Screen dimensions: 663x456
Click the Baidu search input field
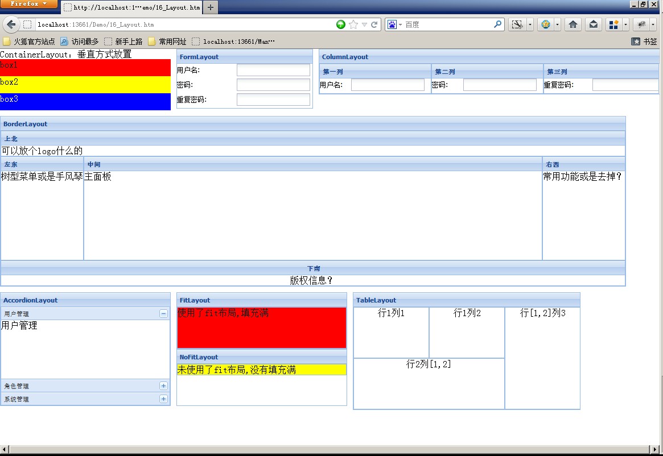[448, 24]
